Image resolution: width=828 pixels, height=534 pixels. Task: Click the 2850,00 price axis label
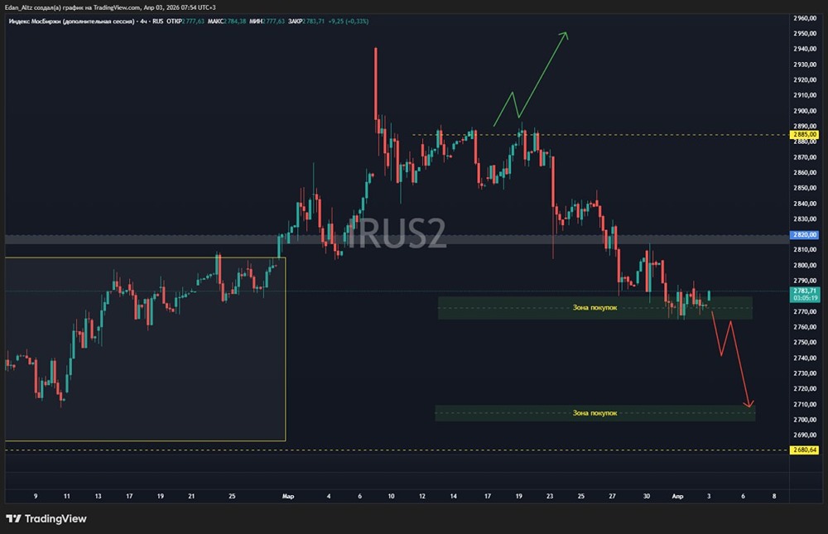pyautogui.click(x=805, y=188)
